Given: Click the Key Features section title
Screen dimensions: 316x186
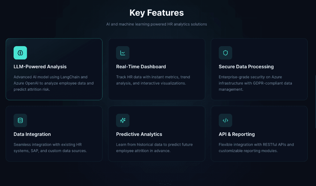Looking at the screenshot, I should pyautogui.click(x=157, y=13).
